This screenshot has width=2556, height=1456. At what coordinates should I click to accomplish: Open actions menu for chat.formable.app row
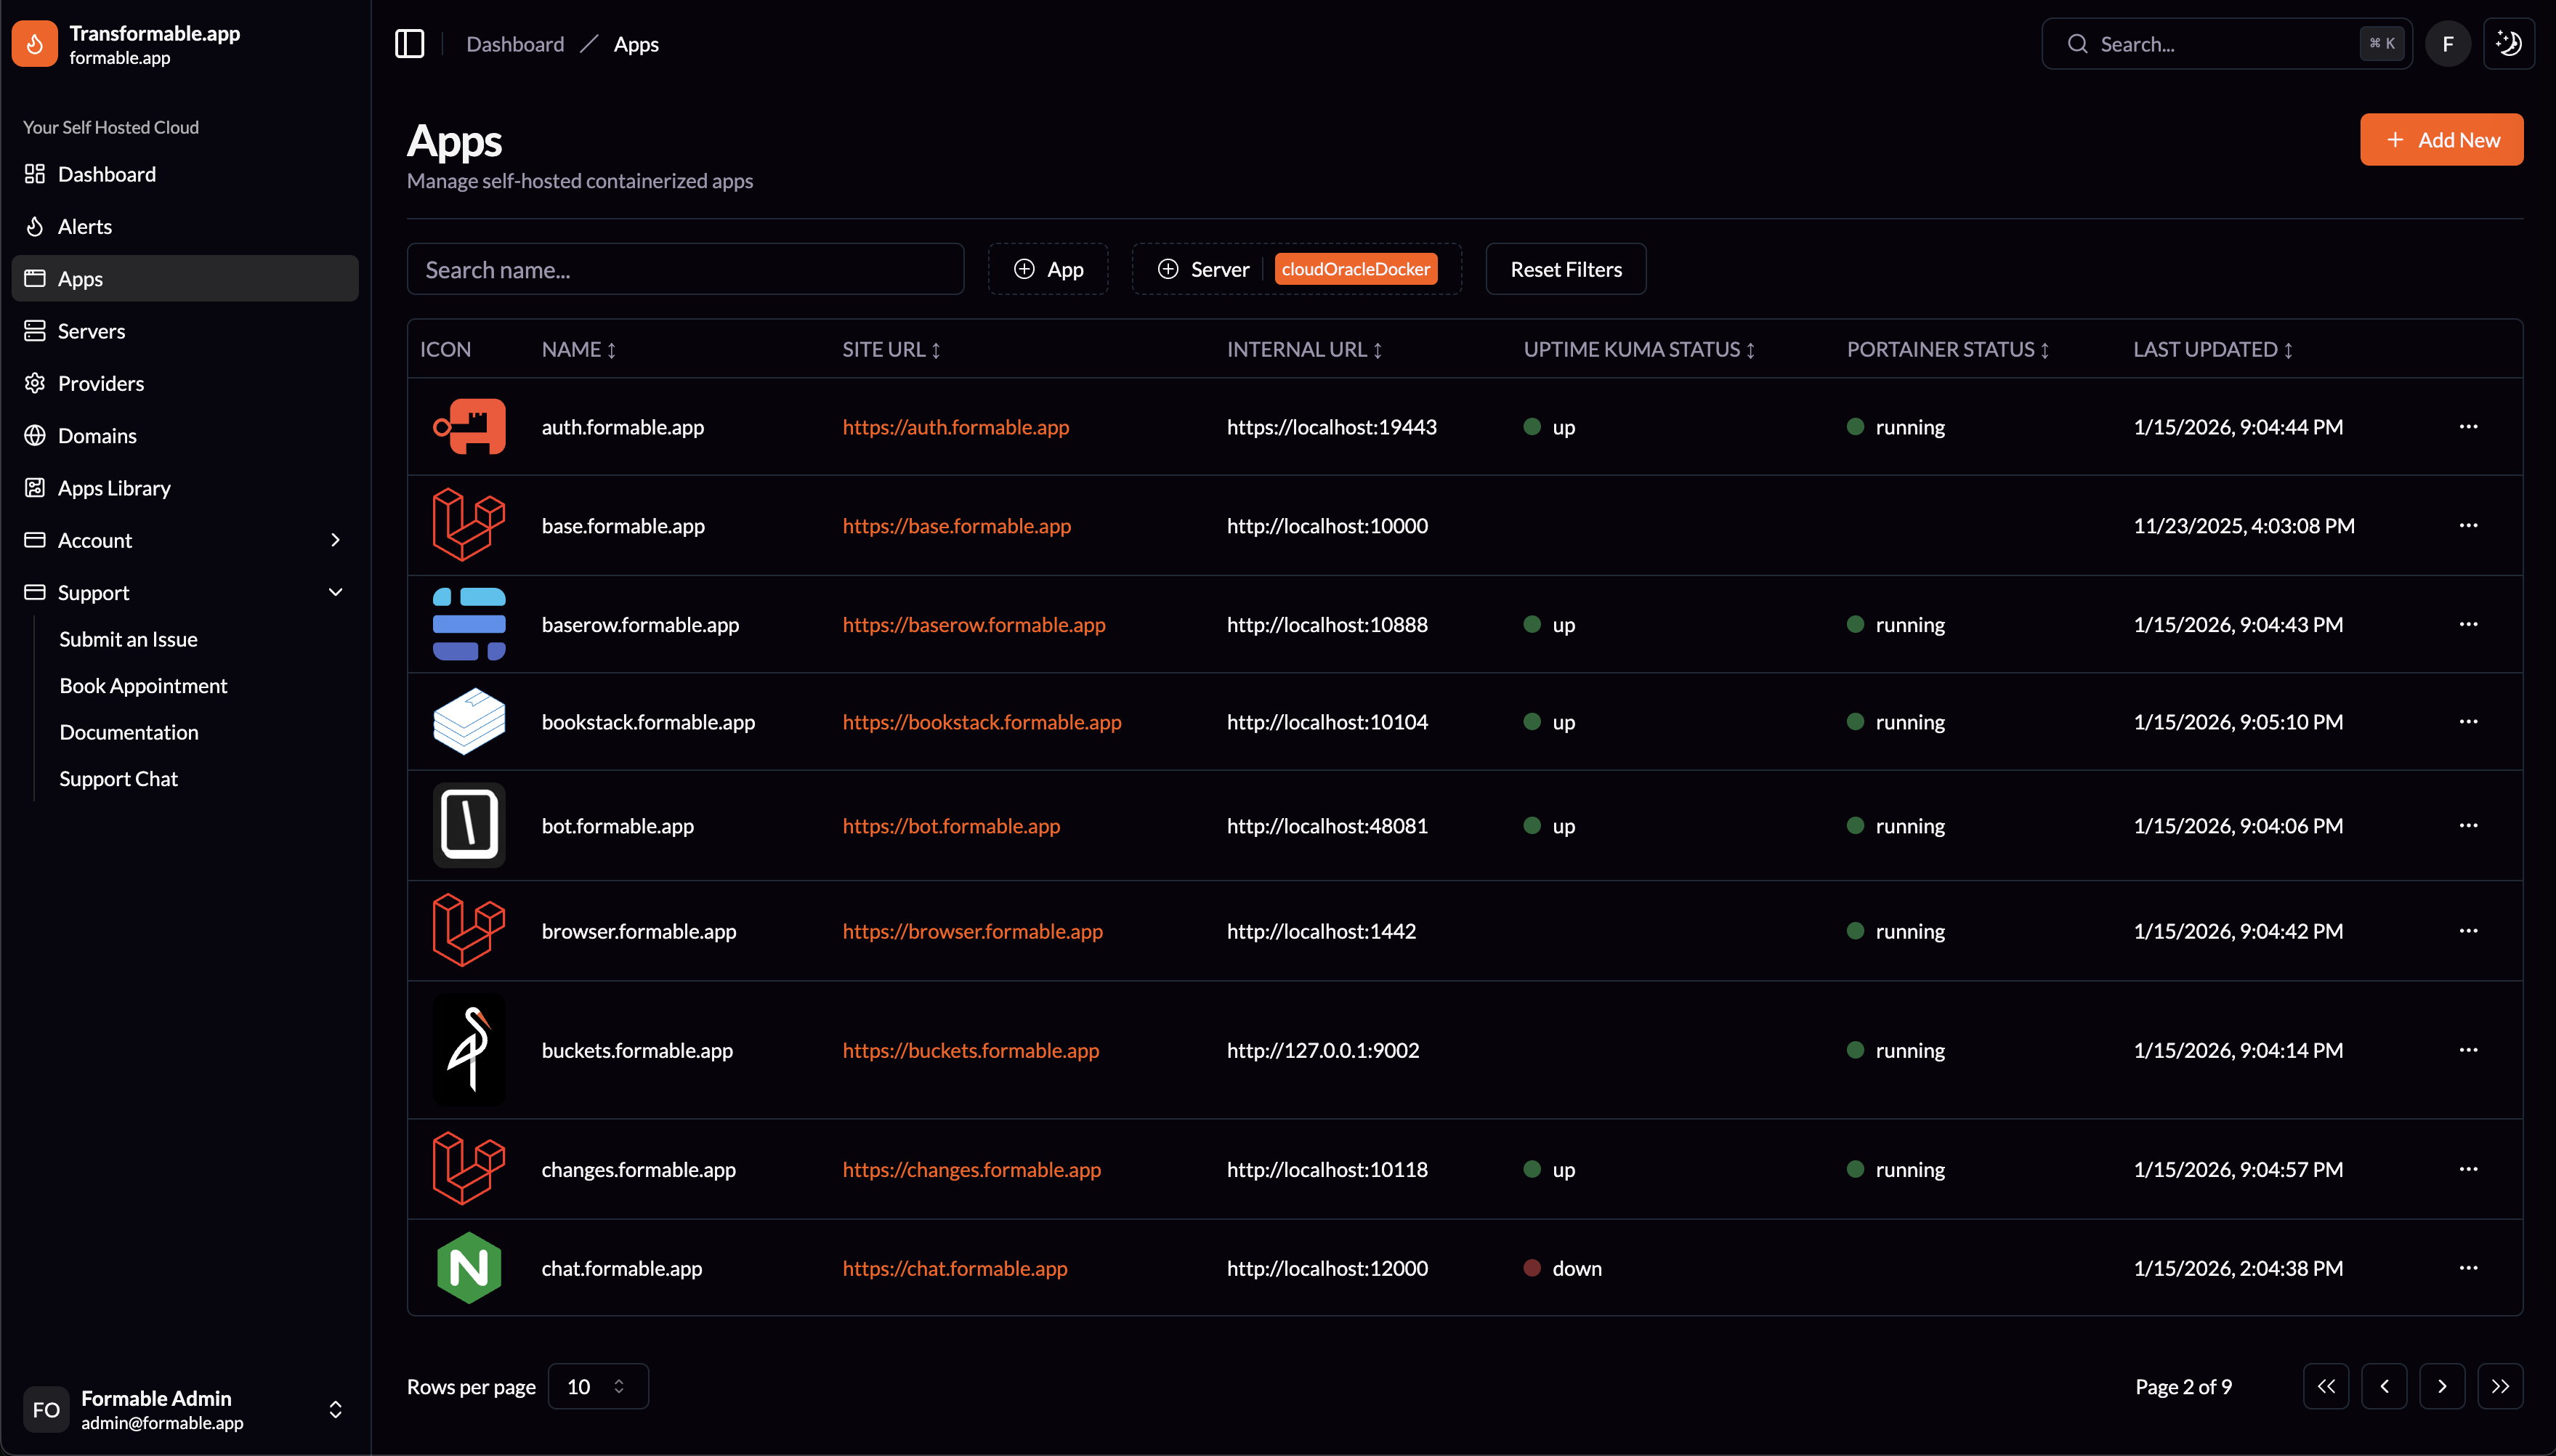click(x=2468, y=1268)
